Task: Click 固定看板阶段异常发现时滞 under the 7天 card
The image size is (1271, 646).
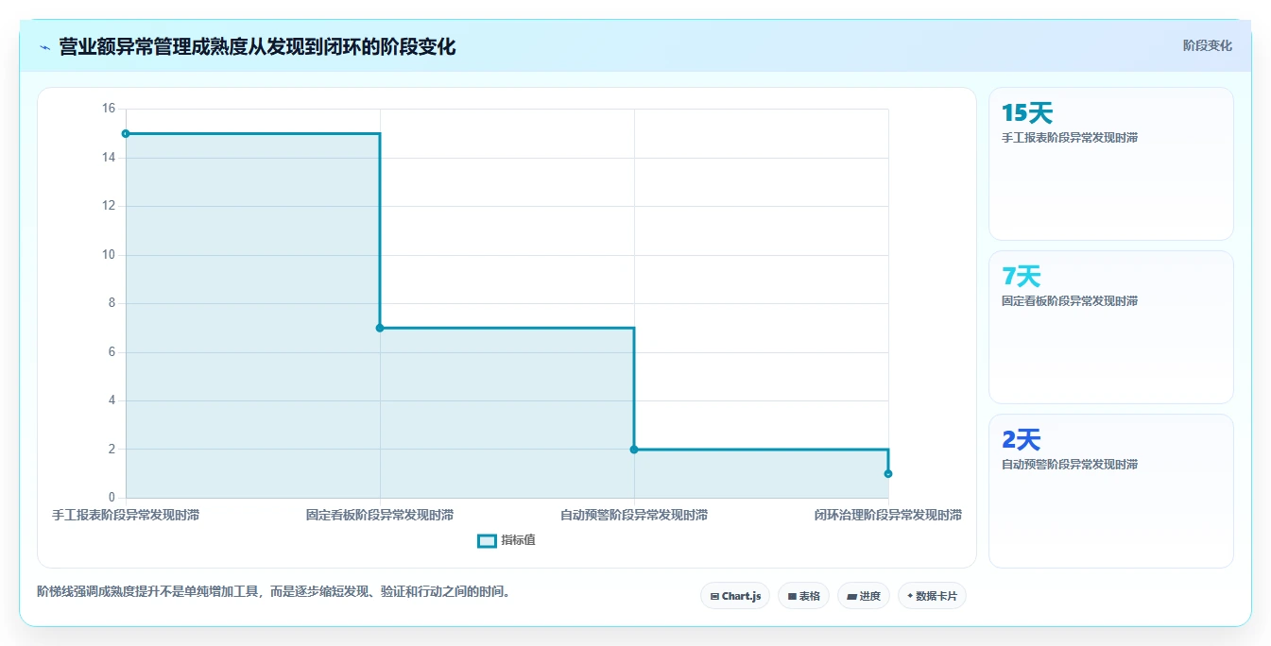Action: (1070, 301)
